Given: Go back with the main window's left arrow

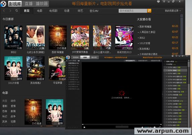Looking at the screenshot, I should point(4,11).
